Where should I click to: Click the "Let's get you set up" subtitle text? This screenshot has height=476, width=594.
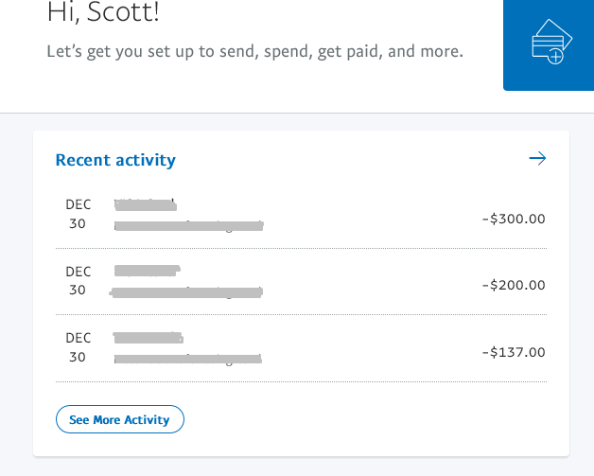254,51
